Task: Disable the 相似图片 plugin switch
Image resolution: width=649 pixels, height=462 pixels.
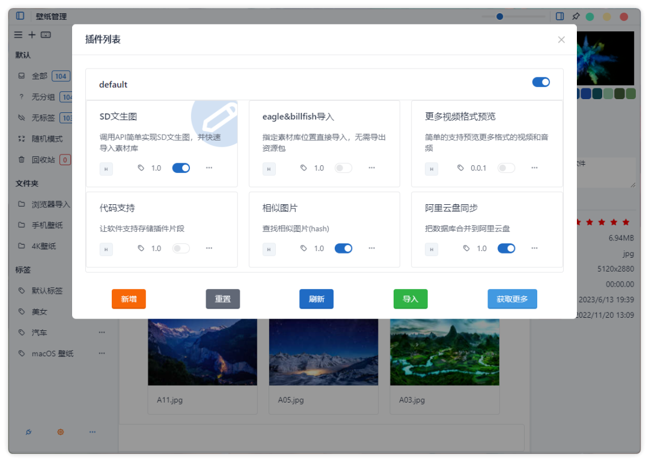Action: 344,248
